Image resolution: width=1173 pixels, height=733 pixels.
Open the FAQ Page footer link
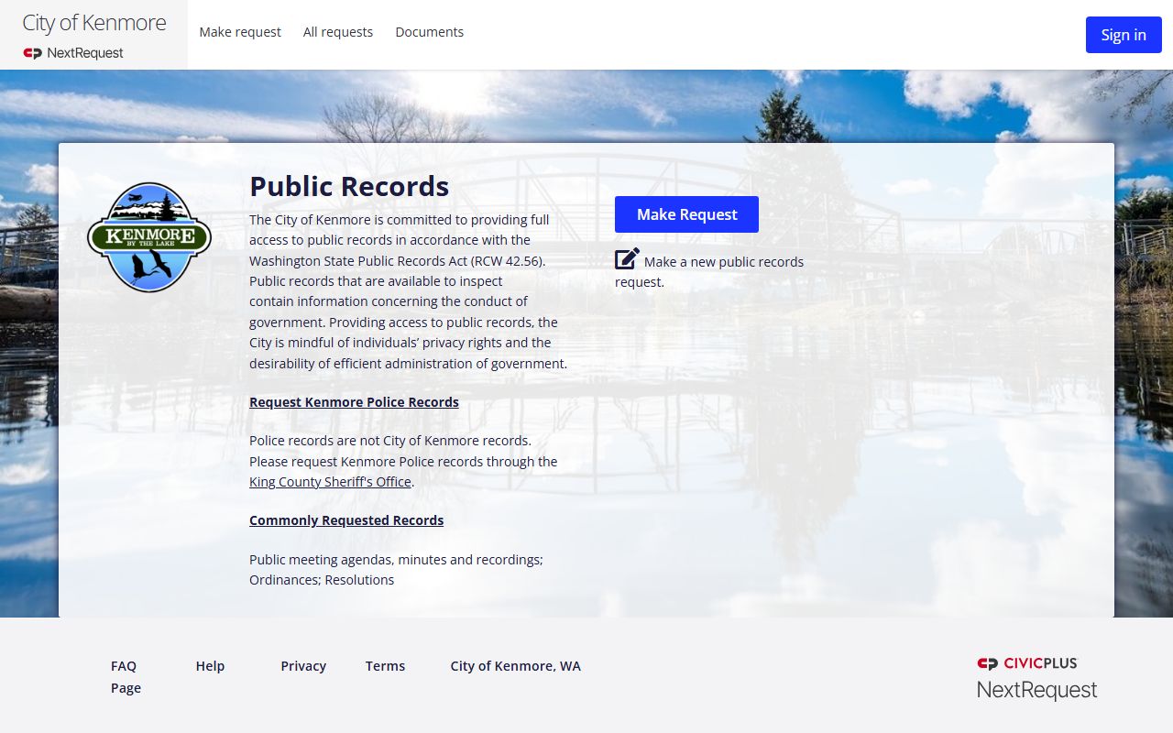tap(126, 677)
